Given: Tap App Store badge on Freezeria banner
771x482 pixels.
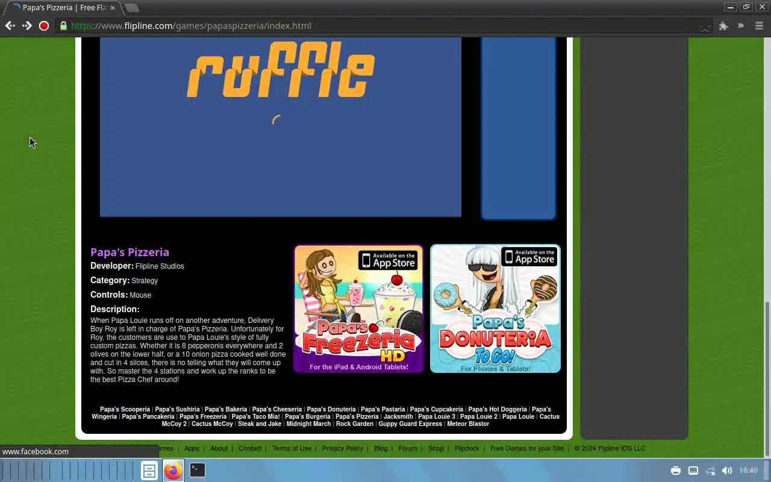Looking at the screenshot, I should 389,260.
